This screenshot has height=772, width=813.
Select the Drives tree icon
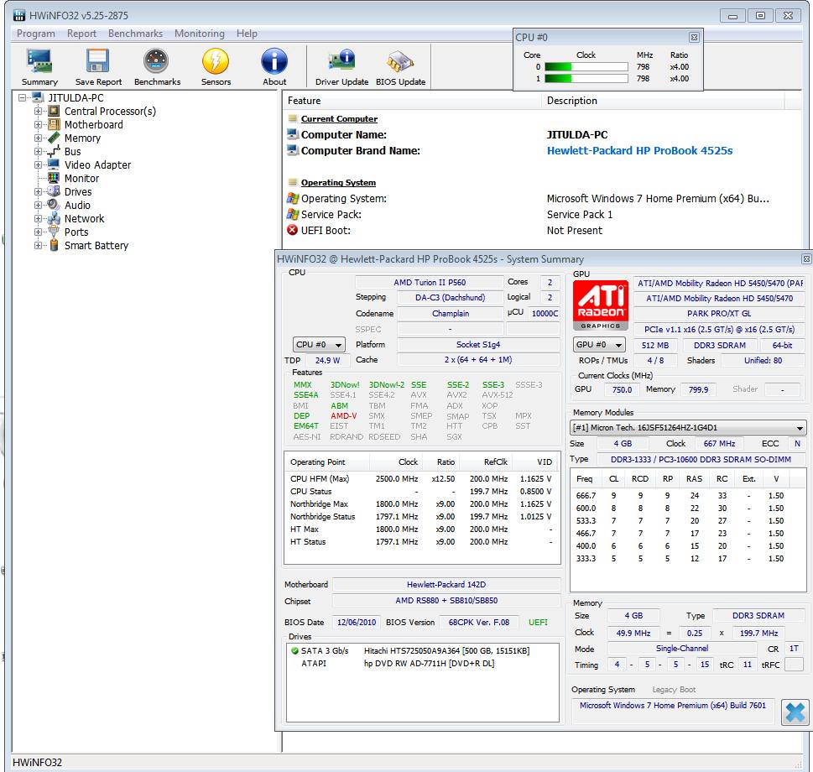54,192
